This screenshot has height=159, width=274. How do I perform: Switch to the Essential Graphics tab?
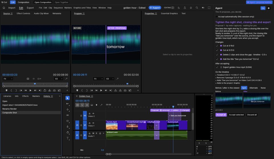[x=169, y=13]
